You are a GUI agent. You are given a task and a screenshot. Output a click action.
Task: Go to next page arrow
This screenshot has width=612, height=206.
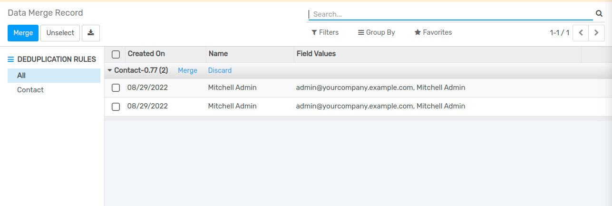coord(596,33)
